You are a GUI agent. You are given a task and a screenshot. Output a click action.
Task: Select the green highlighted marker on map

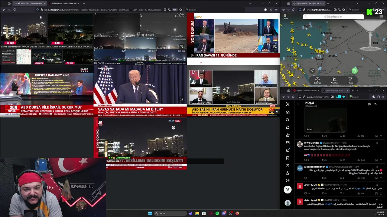[355, 71]
